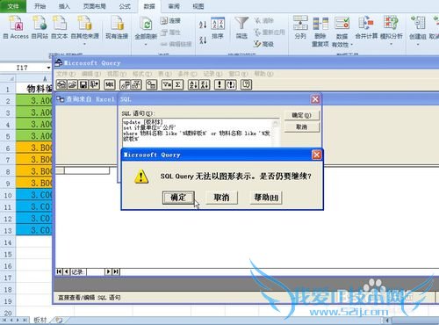Click 高级 advanced filter option

[263, 44]
